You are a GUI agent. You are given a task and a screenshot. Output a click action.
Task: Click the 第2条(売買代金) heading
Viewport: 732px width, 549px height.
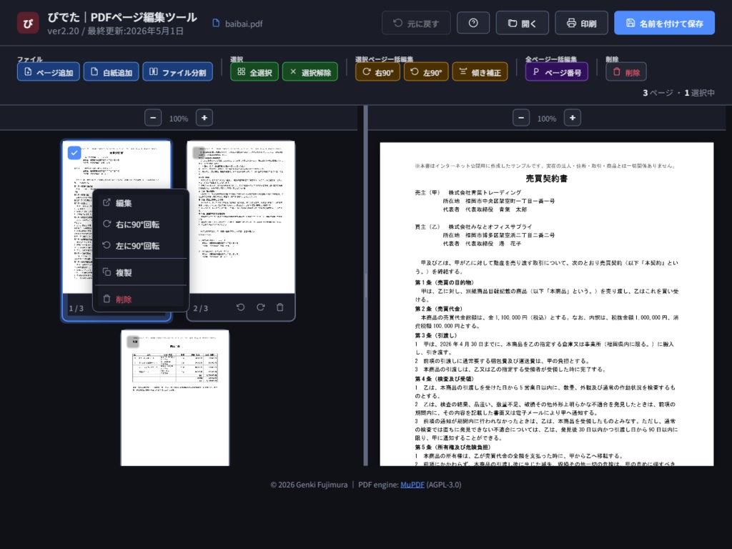(438, 309)
